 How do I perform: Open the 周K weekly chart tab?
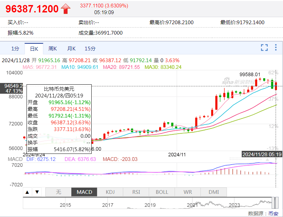[x=53, y=49]
